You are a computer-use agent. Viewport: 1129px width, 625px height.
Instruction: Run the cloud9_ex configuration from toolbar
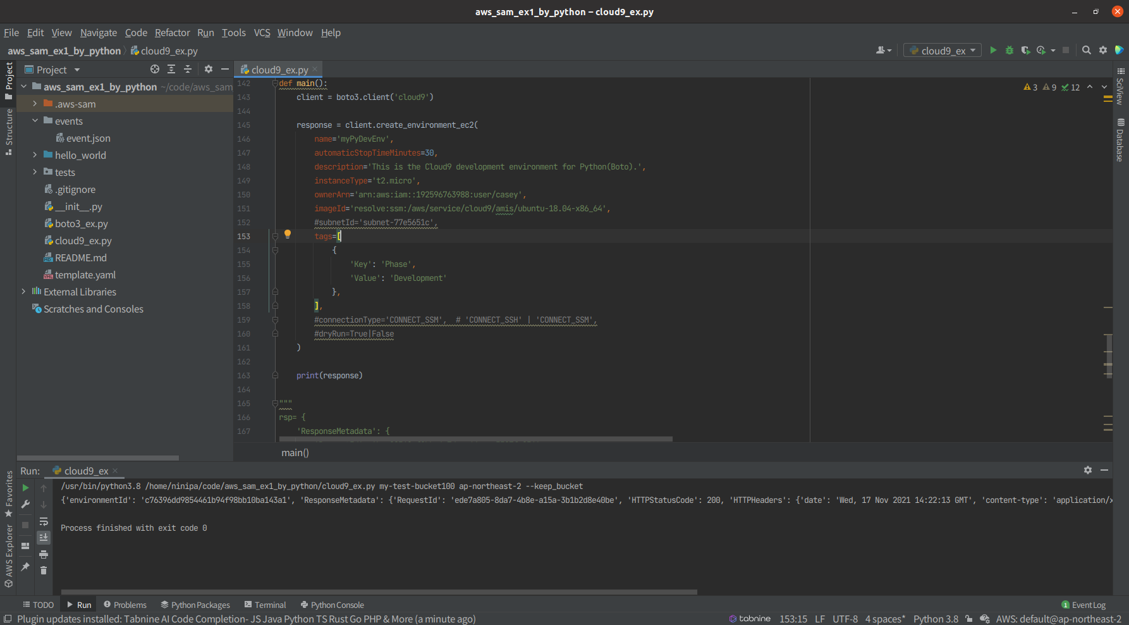coord(993,51)
